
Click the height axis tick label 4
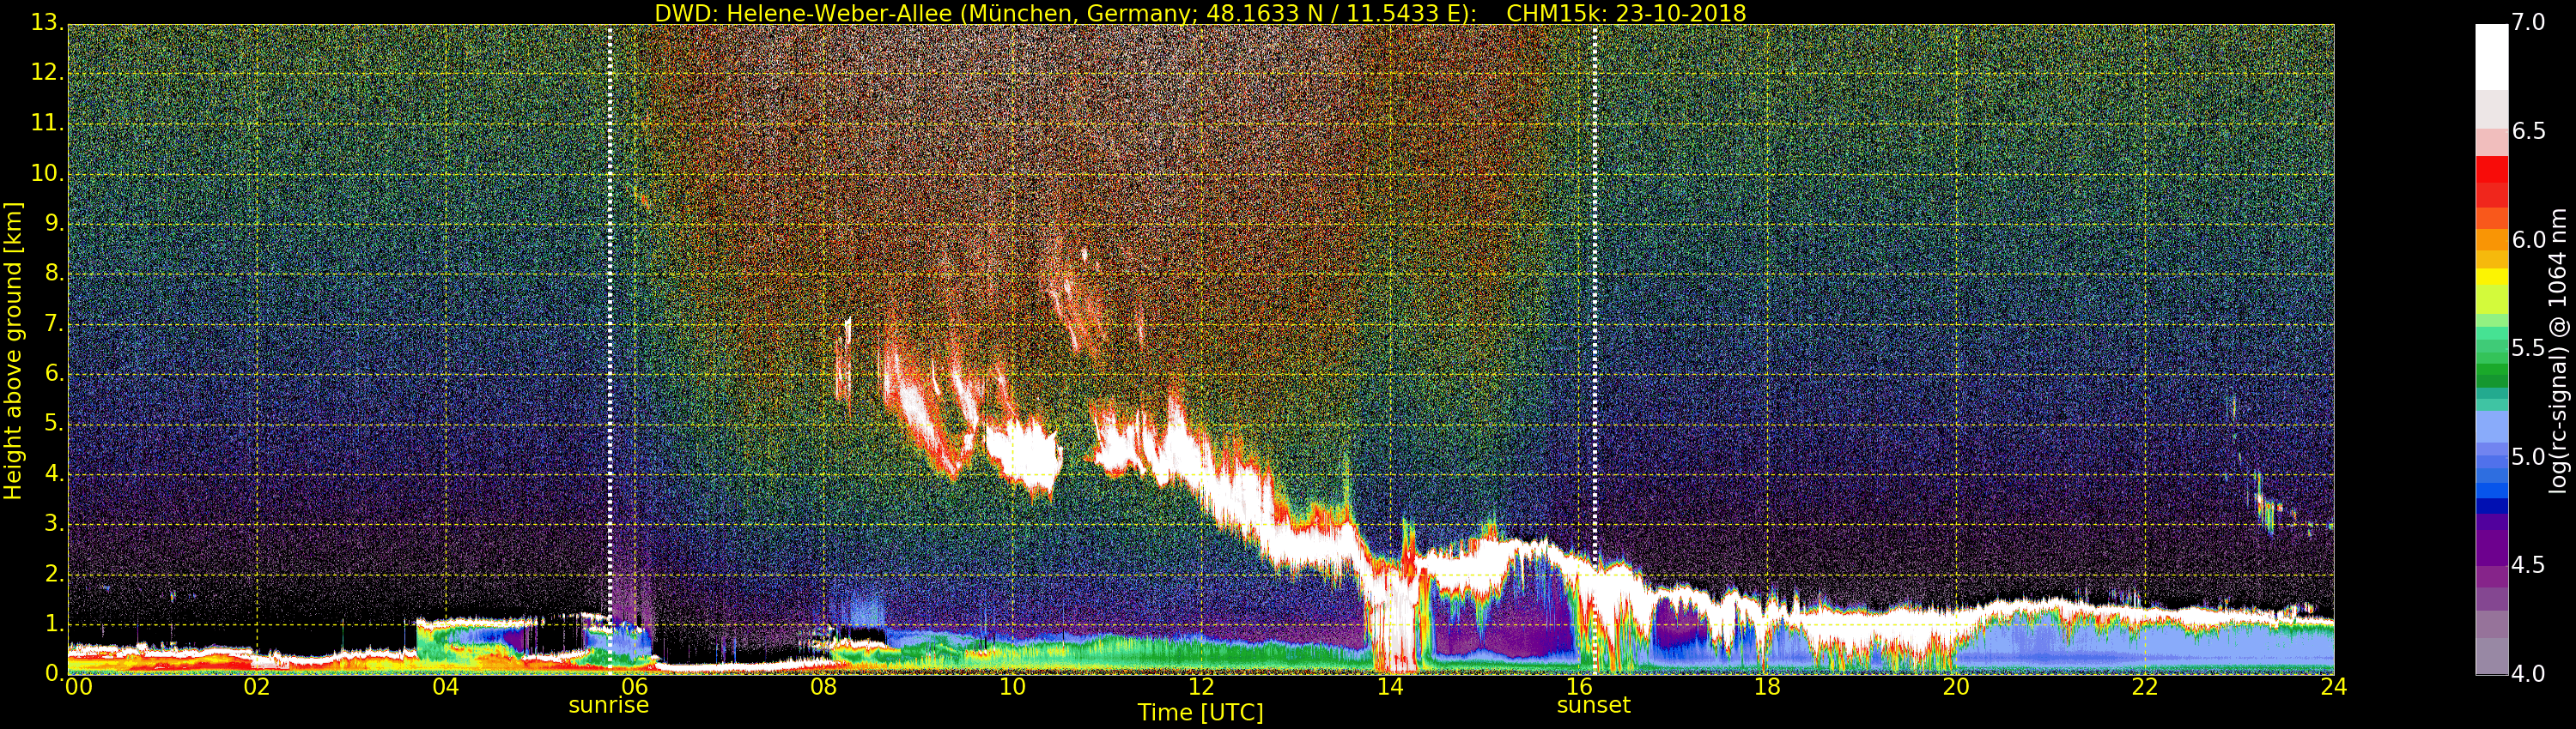pyautogui.click(x=54, y=473)
